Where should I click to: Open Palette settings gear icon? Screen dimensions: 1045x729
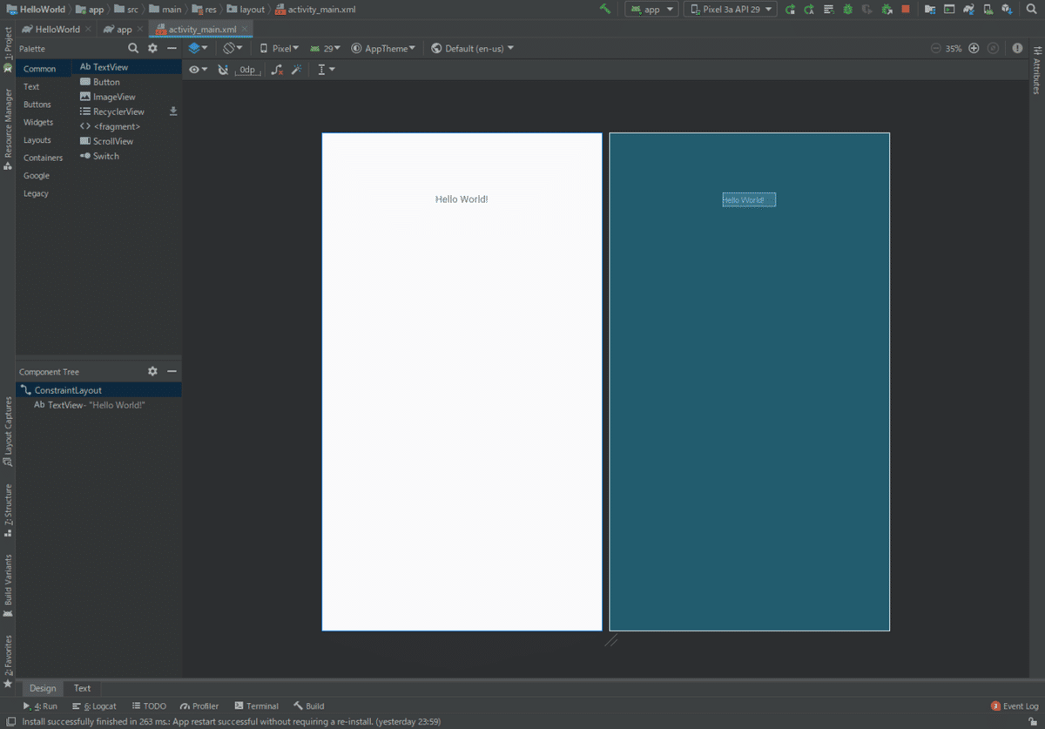[x=152, y=49]
